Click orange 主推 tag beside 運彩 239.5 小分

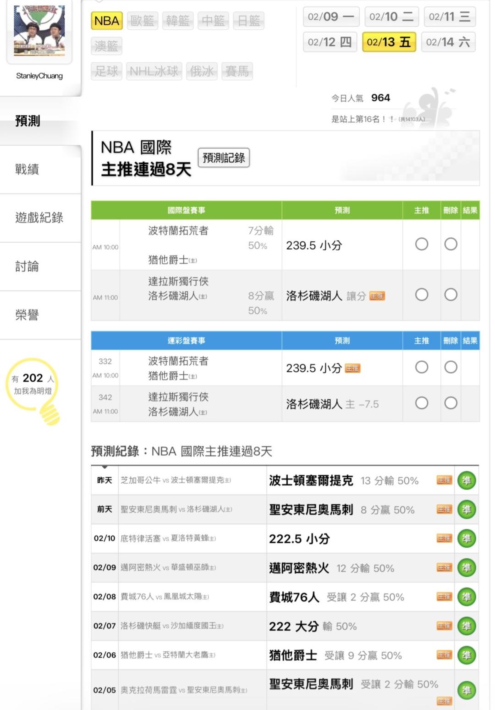pyautogui.click(x=352, y=368)
